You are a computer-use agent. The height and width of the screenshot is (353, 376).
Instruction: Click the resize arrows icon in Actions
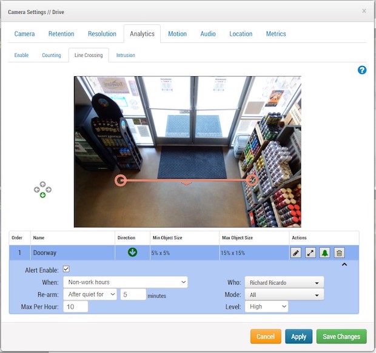(x=311, y=252)
